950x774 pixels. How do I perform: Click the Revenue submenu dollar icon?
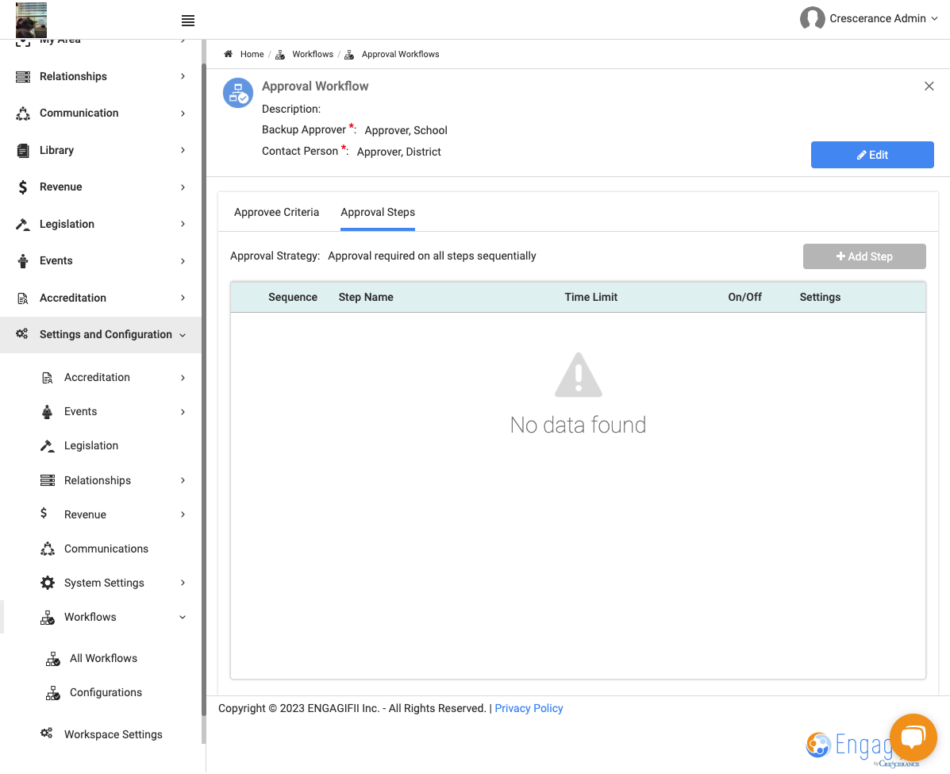44,514
